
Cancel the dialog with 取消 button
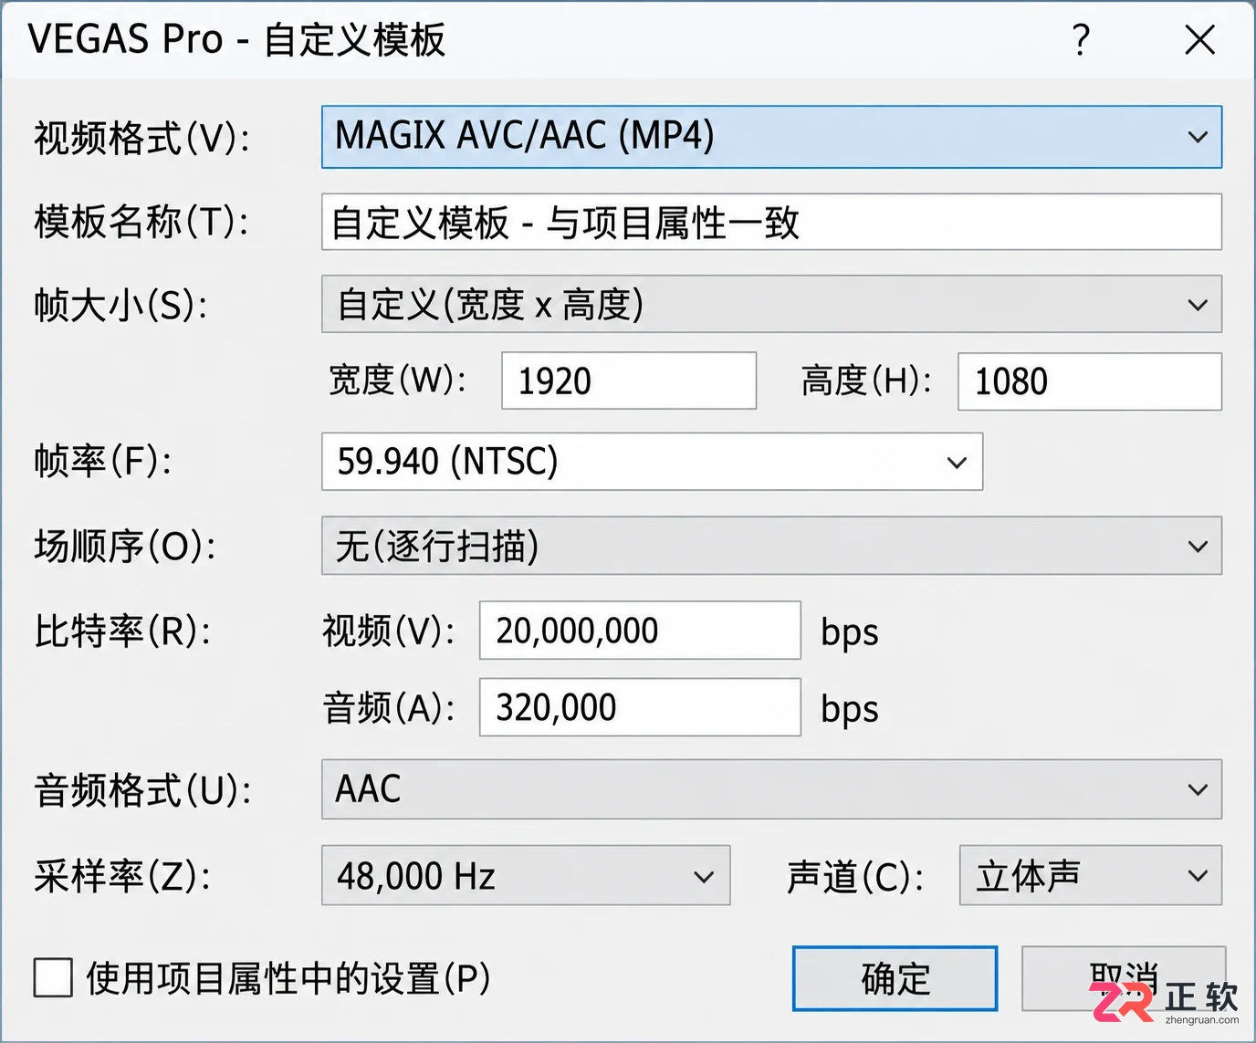pyautogui.click(x=1123, y=978)
